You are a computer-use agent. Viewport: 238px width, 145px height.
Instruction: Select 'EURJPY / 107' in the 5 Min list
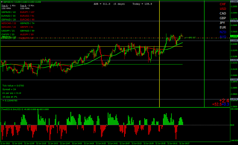point(27,12)
